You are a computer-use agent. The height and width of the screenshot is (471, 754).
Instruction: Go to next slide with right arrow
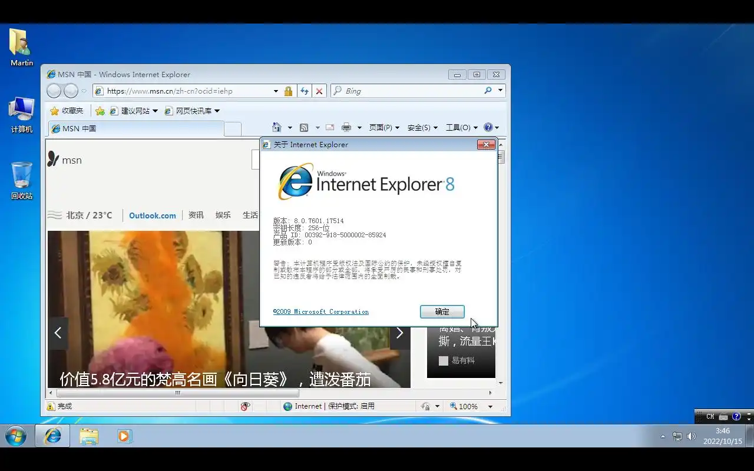point(400,333)
